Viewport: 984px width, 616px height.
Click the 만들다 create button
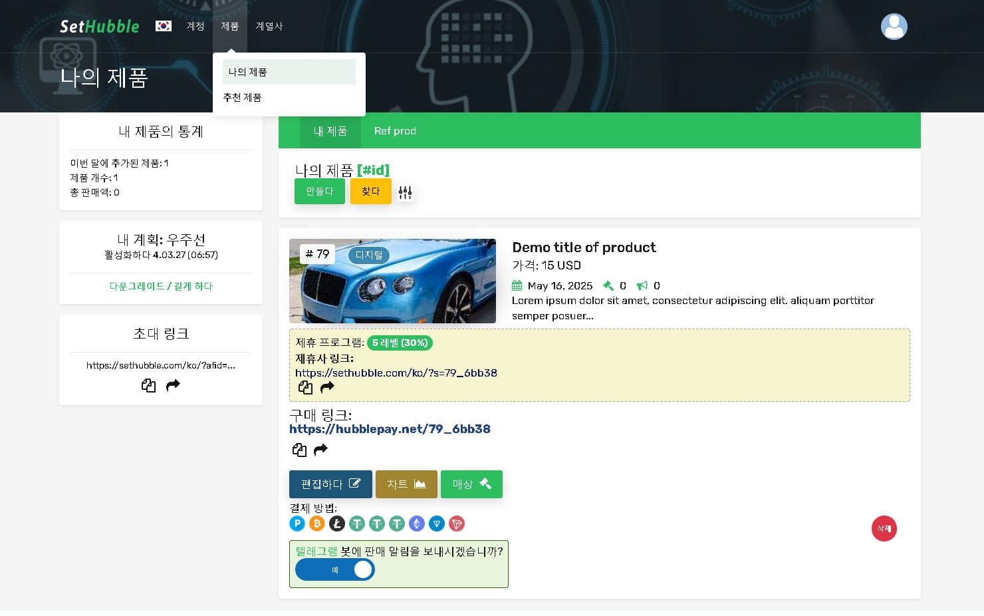click(x=319, y=191)
